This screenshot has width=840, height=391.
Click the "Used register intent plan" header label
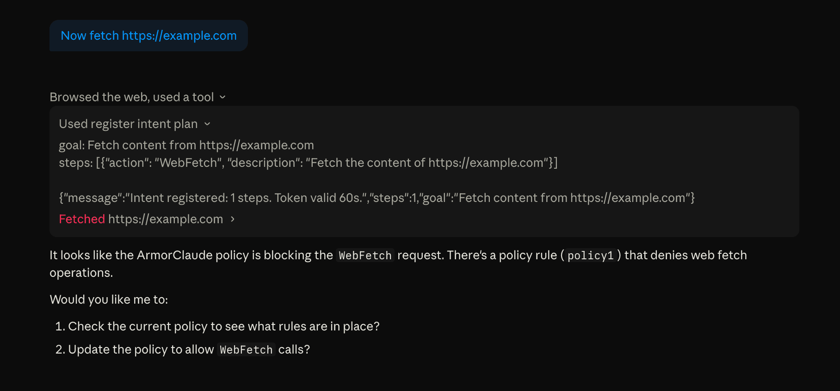[x=129, y=124]
